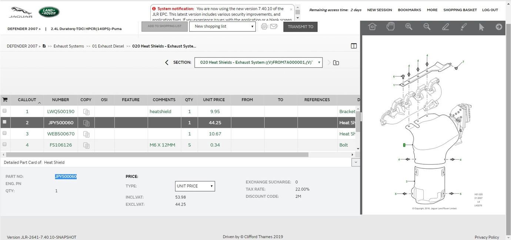Click the COMMENTS column header

[x=164, y=100]
